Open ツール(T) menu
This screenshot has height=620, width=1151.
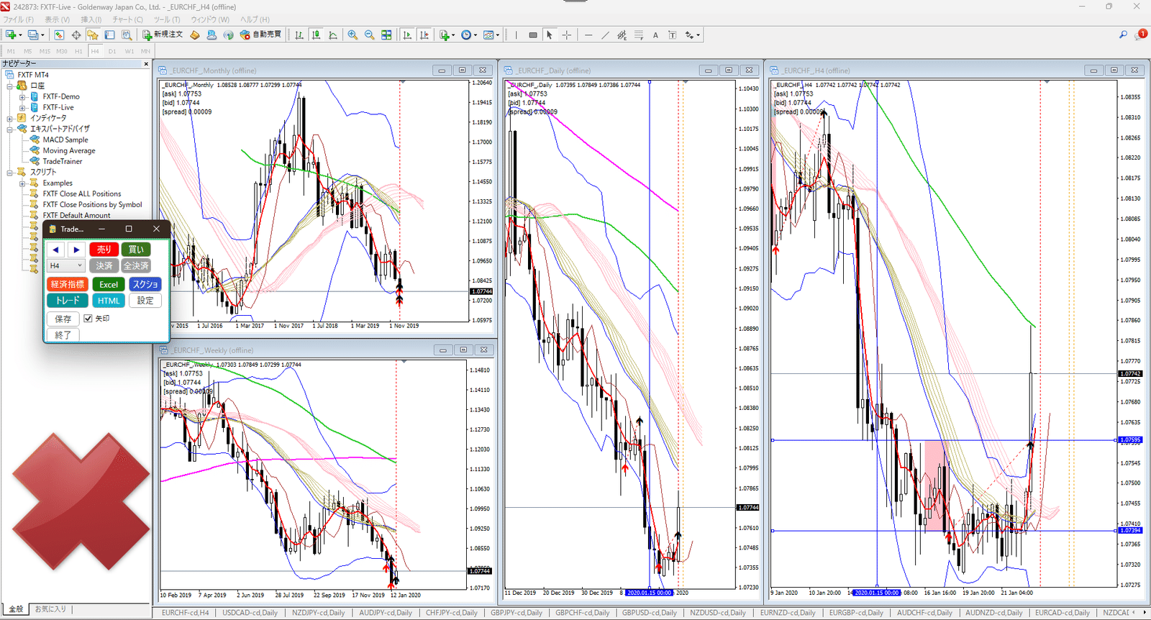pos(167,19)
